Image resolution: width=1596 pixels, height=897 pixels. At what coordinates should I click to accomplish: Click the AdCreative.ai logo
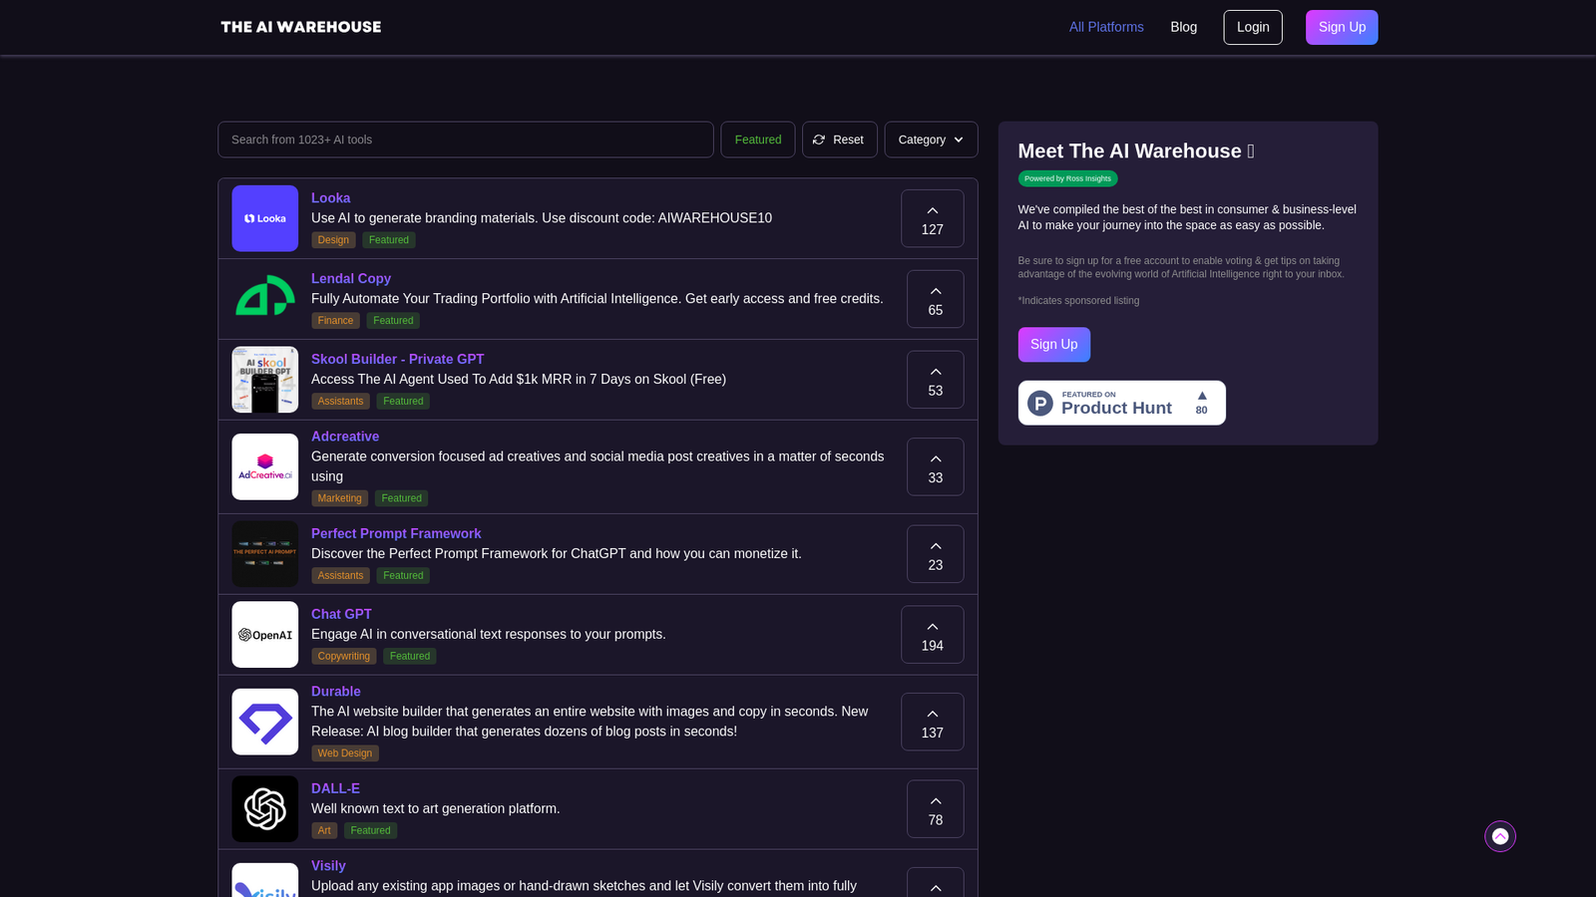pos(264,466)
